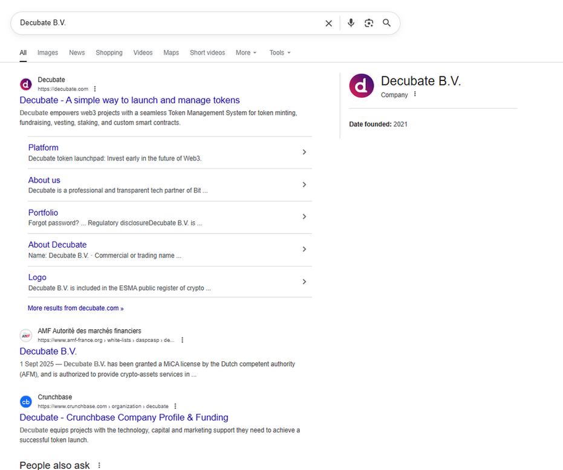Submit search with the magnifier icon
The width and height of the screenshot is (563, 470).
click(386, 23)
